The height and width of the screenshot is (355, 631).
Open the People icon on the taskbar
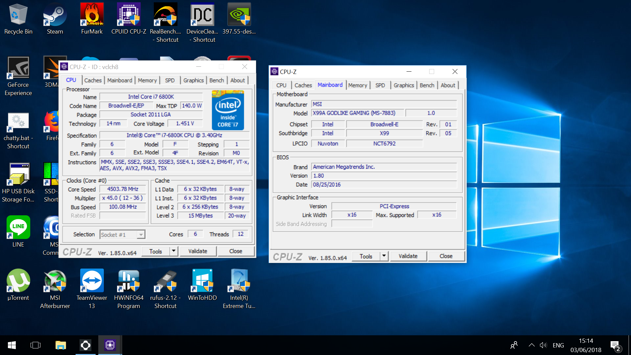(x=514, y=345)
